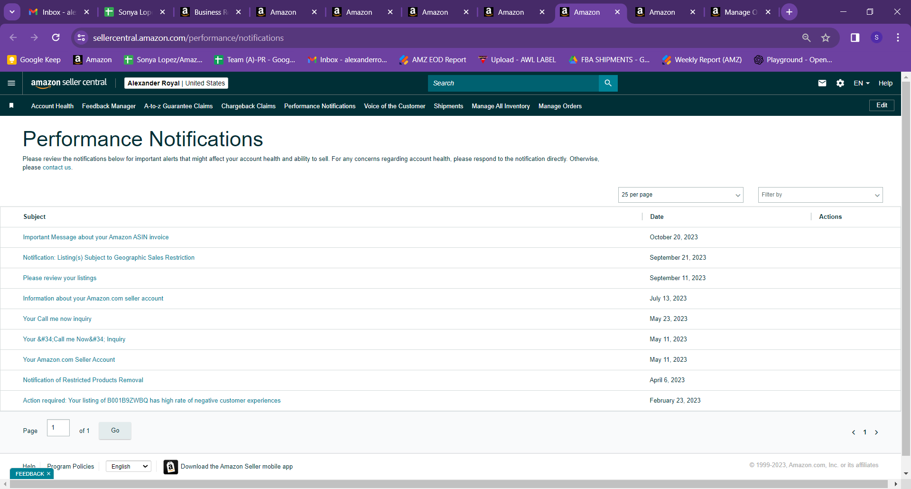Open Feedback Manager in nav bar
The height and width of the screenshot is (489, 911).
[109, 106]
